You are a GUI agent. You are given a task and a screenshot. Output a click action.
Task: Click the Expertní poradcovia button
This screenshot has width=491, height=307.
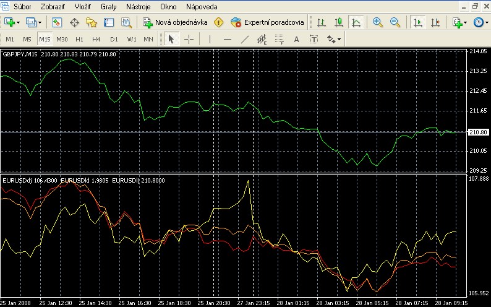tap(267, 22)
